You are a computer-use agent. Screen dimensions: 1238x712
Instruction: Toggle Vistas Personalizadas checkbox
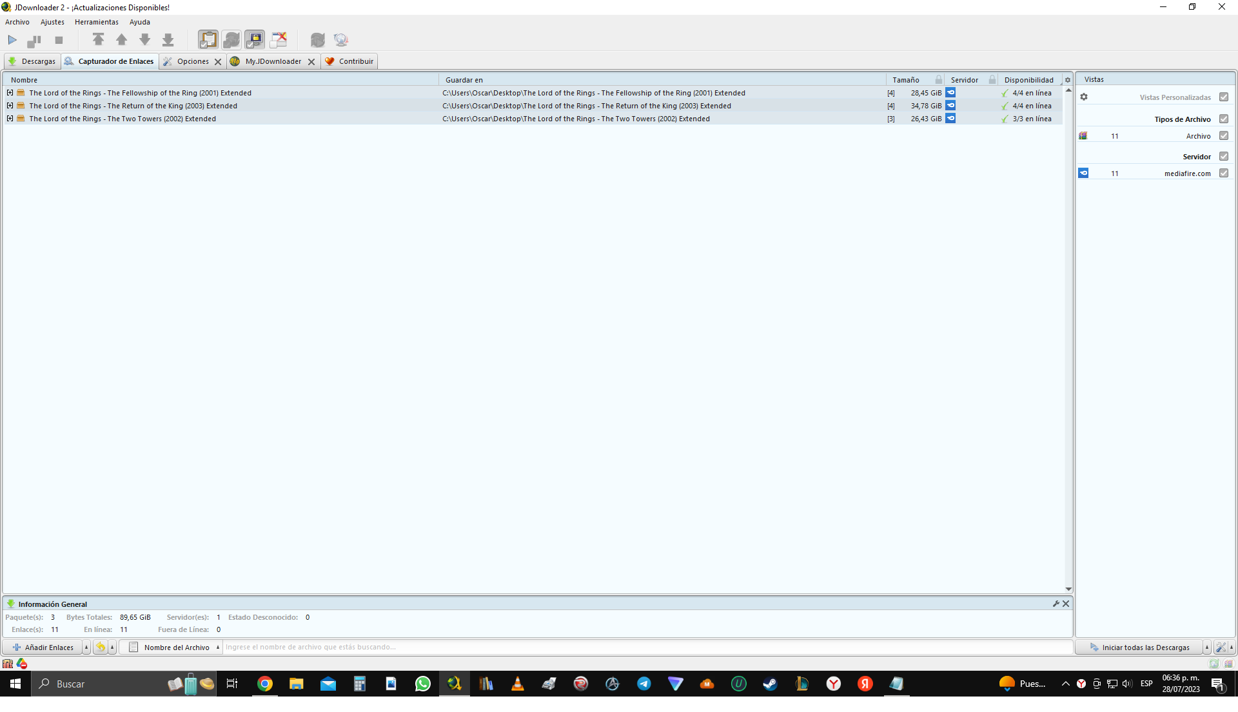(x=1224, y=97)
